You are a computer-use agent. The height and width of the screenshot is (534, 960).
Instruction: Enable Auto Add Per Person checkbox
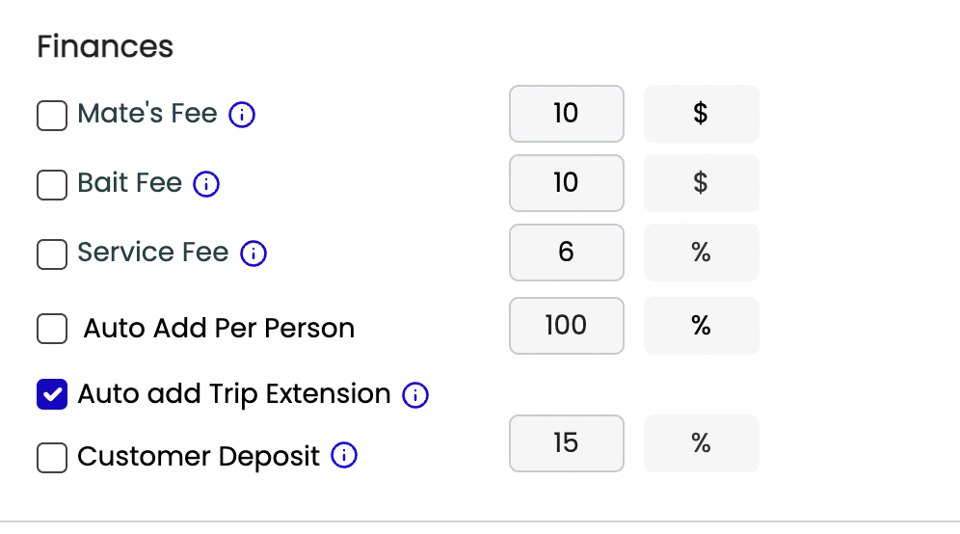[x=52, y=329]
